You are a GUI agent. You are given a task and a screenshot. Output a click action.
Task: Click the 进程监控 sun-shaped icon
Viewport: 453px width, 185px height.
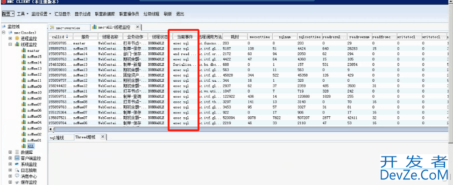point(17,38)
